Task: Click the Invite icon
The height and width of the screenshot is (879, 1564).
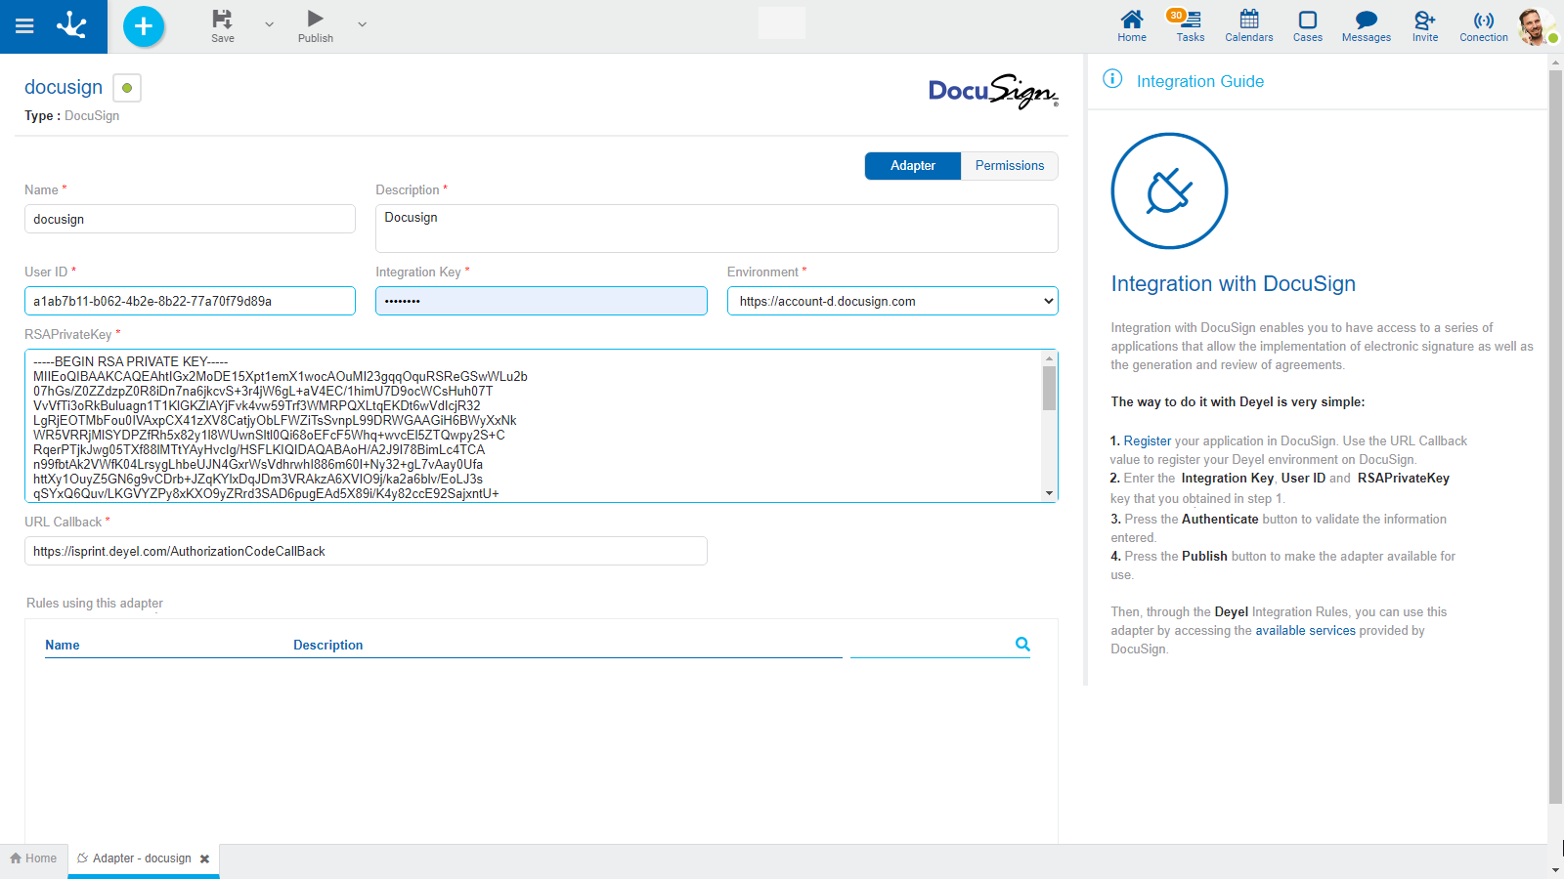Action: 1424,26
